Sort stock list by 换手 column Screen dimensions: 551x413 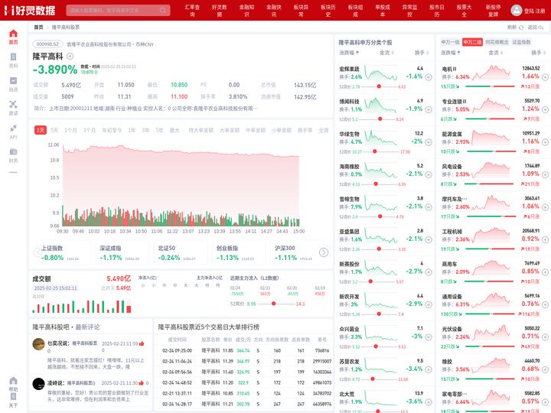coord(422,53)
